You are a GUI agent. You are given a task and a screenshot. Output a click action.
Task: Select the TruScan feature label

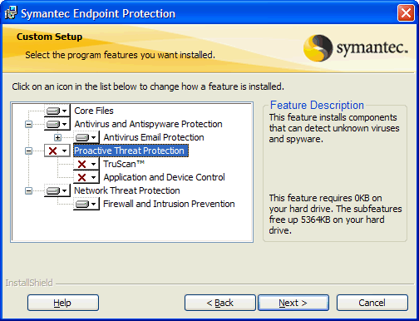click(x=124, y=164)
